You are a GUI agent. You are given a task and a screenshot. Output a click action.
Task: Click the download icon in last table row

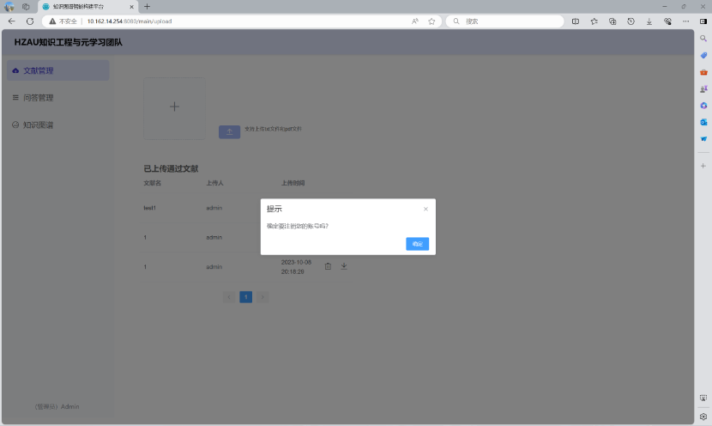point(344,266)
